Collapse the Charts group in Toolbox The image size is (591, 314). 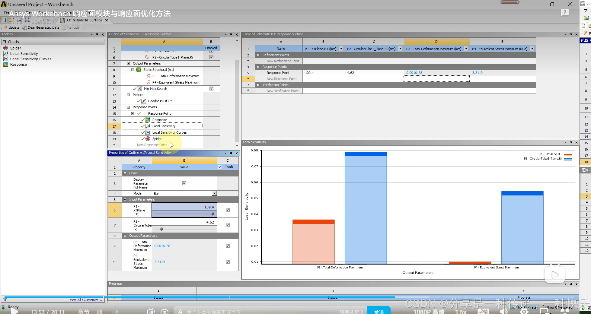point(5,42)
